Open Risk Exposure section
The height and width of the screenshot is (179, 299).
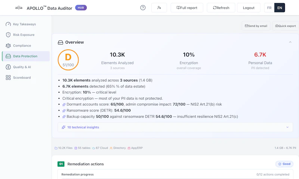click(26, 35)
